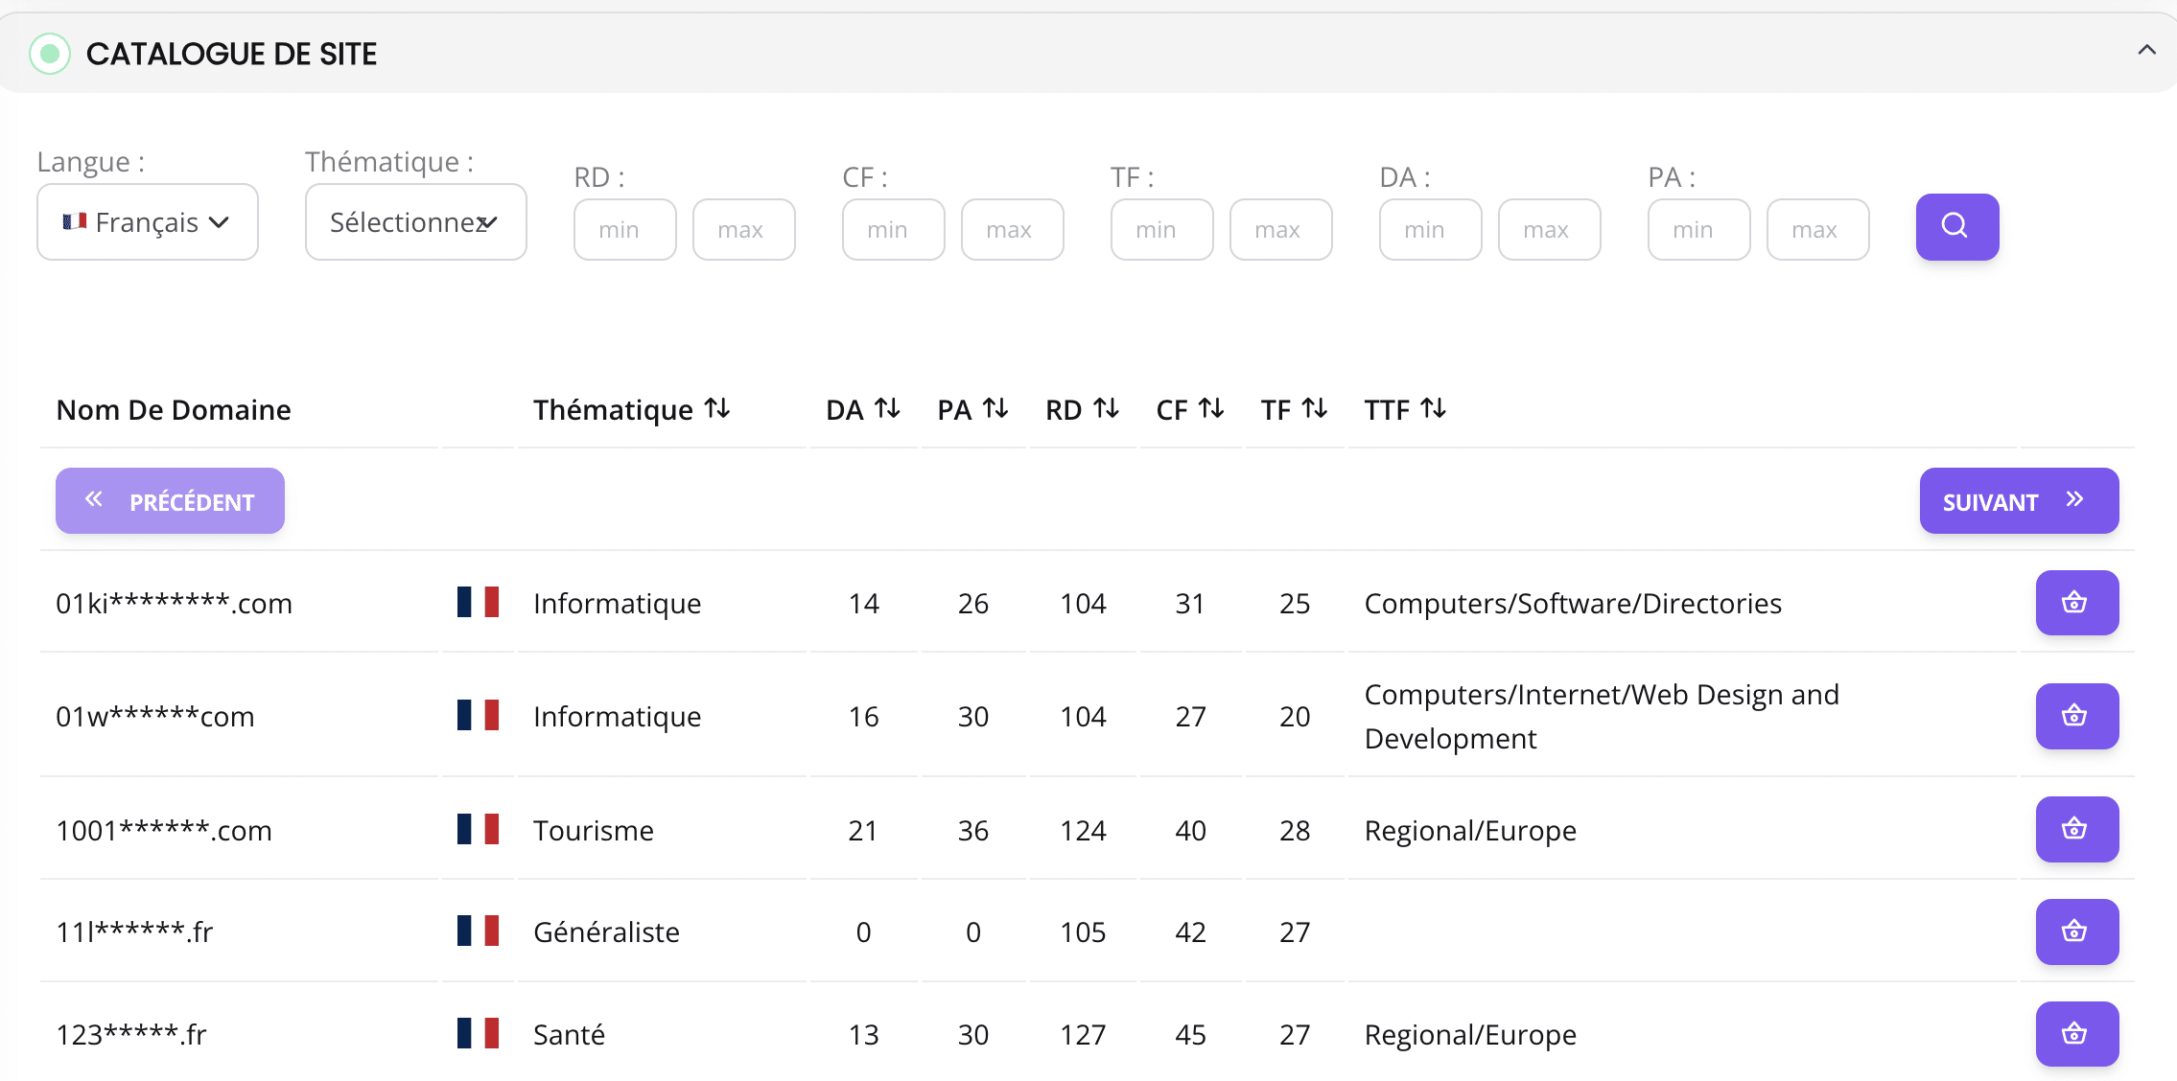This screenshot has height=1081, width=2177.
Task: Collapse the Catalogue de site panel
Action: (x=2146, y=50)
